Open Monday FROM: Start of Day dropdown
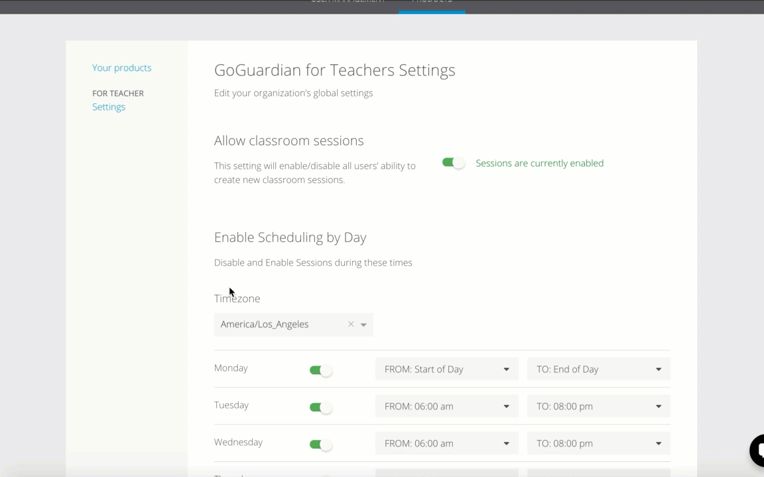 (x=447, y=369)
